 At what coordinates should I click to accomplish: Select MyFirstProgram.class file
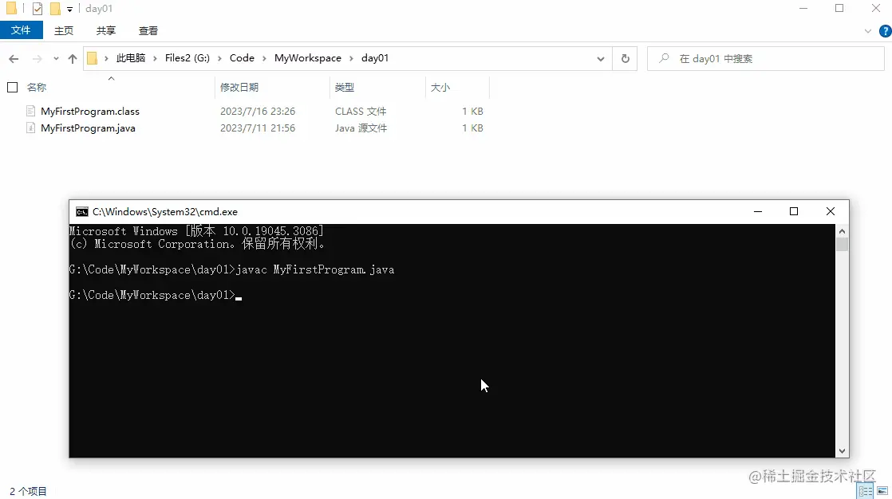pos(90,112)
